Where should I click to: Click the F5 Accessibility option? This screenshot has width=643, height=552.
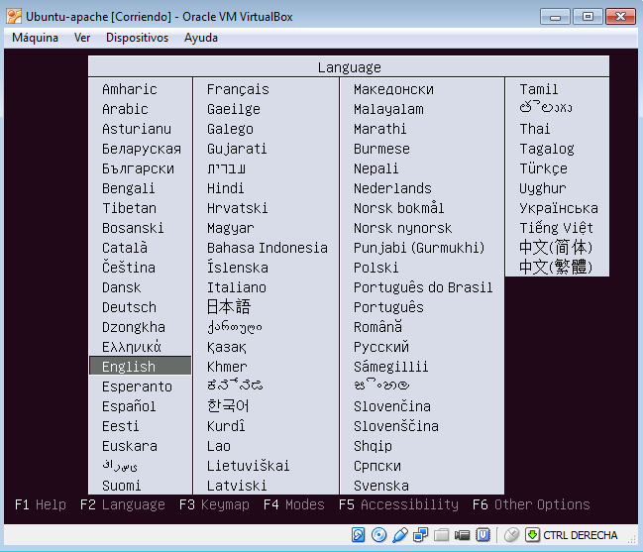pyautogui.click(x=398, y=504)
